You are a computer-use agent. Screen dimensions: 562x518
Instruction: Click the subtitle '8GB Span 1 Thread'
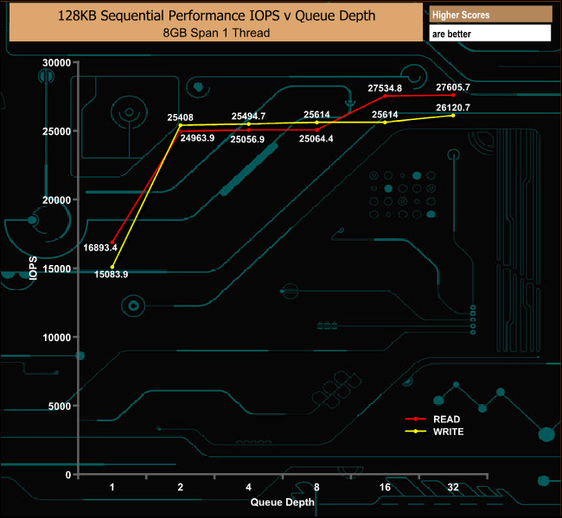[216, 33]
